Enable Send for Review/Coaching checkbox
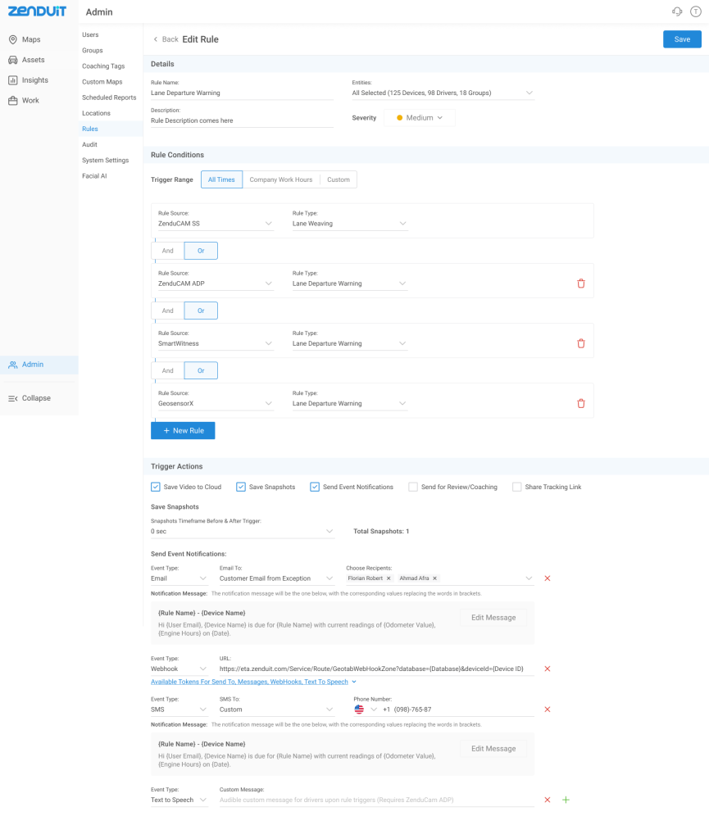Image resolution: width=709 pixels, height=839 pixels. 413,487
